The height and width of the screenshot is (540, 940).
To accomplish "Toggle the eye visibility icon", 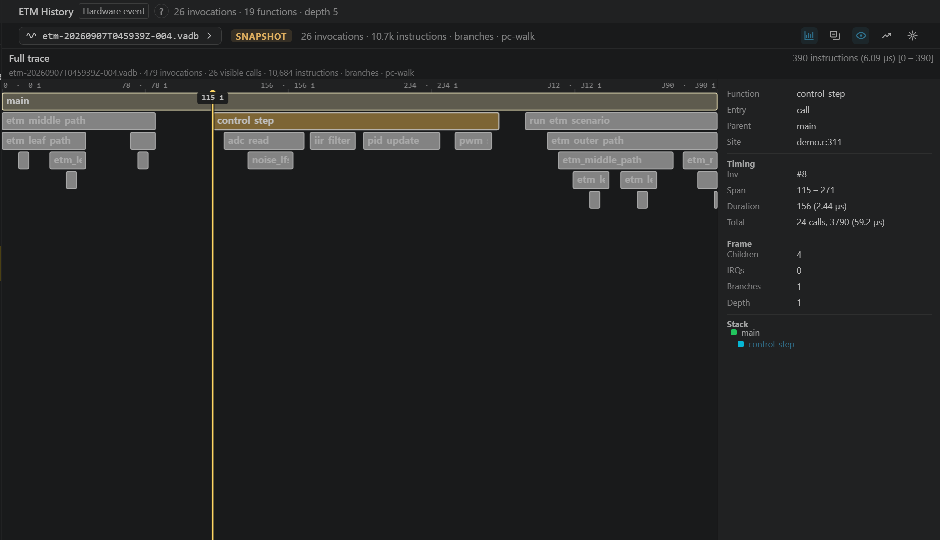I will (x=861, y=36).
